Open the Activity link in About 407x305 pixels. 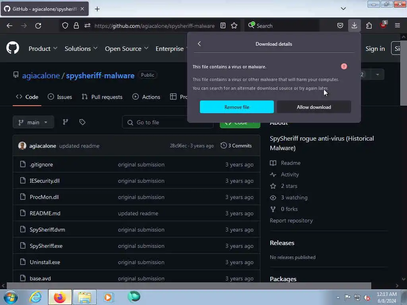coord(284,175)
